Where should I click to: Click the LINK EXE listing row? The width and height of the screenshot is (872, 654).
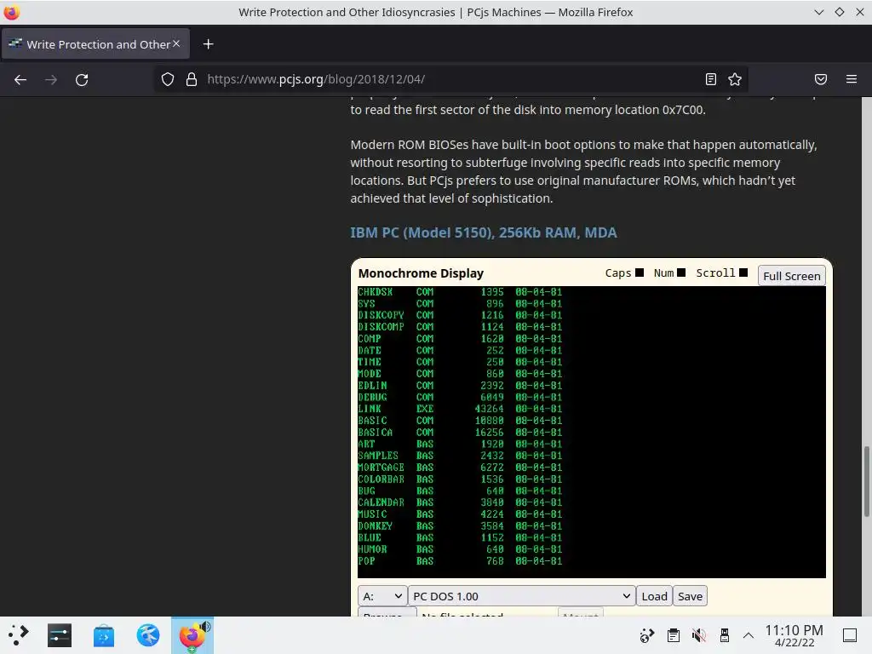(x=460, y=409)
